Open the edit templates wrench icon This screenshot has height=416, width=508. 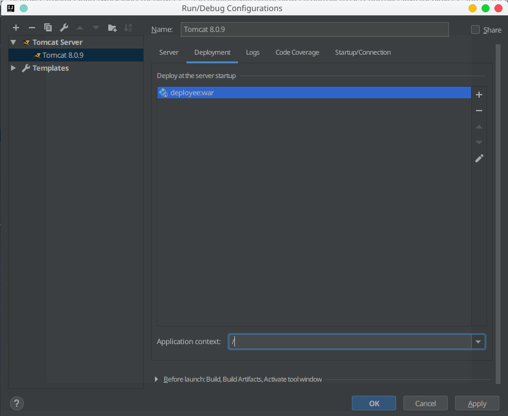pos(64,28)
